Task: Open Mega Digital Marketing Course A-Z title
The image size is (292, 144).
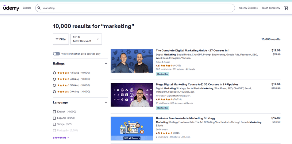Action: click(197, 85)
